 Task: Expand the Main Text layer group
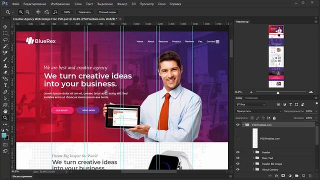tap(253, 158)
